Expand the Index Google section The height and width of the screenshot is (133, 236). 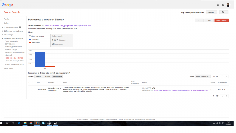coord(8,35)
